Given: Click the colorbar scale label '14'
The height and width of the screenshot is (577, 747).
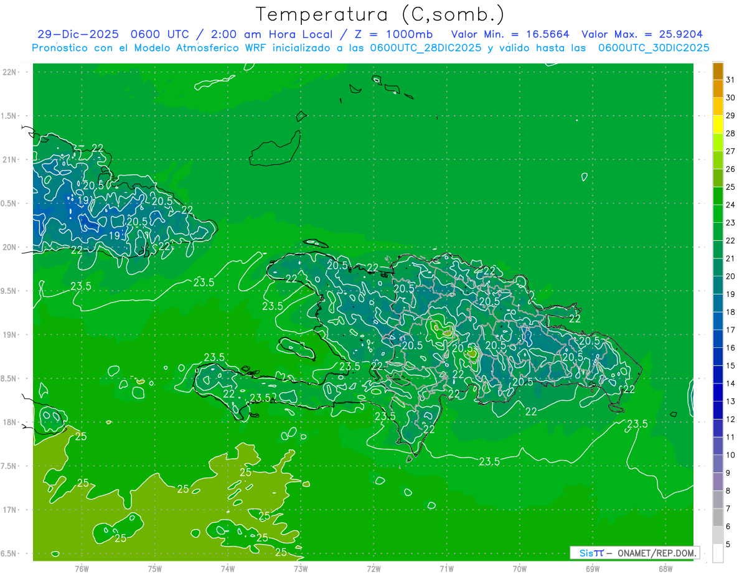Looking at the screenshot, I should 730,383.
